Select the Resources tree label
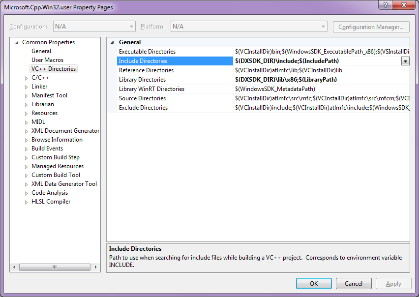 [x=44, y=113]
